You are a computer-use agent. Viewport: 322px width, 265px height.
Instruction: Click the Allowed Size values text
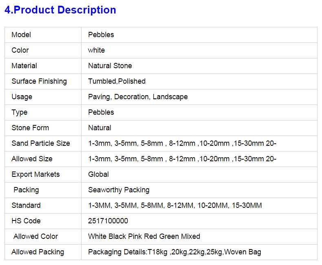(x=182, y=159)
